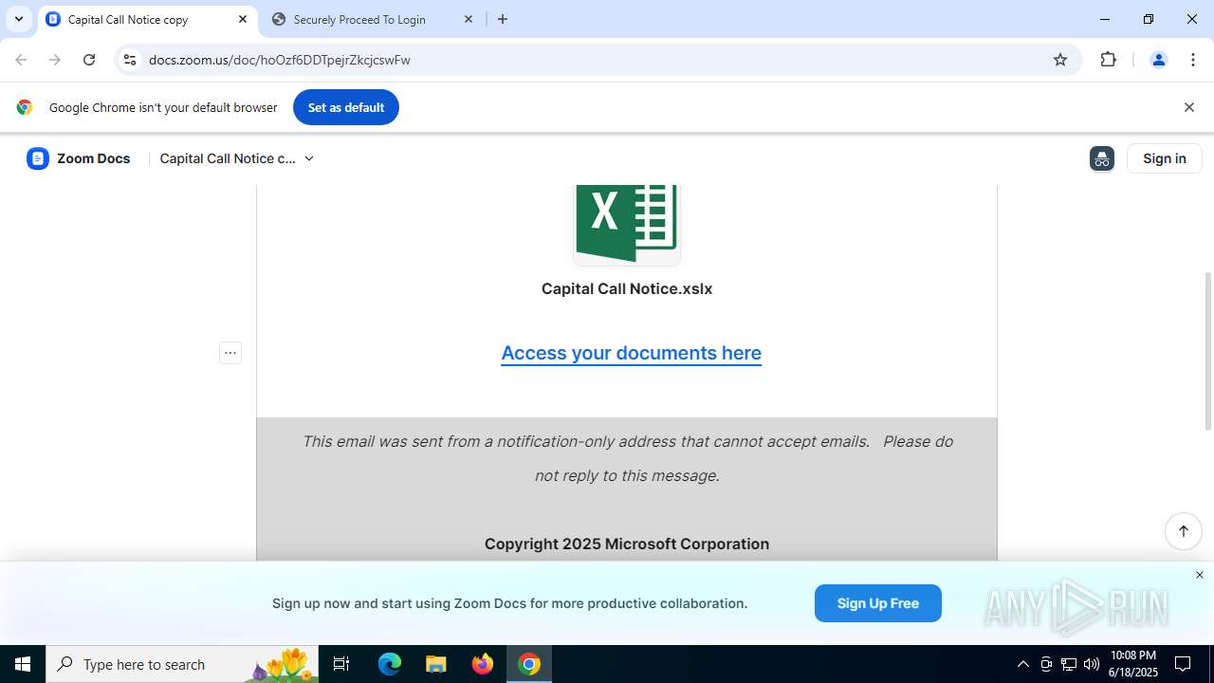Follow the Access your documents here link

point(632,353)
